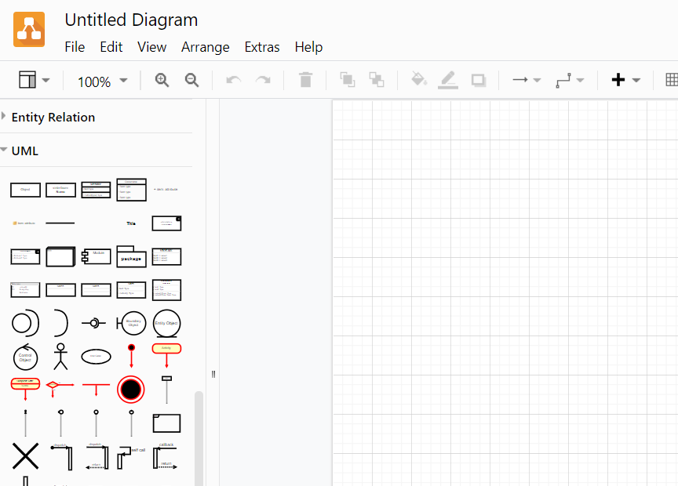Select the UML Module component shape
This screenshot has width=678, height=486.
pos(96,256)
